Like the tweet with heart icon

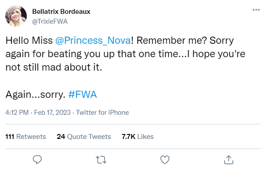point(165,159)
